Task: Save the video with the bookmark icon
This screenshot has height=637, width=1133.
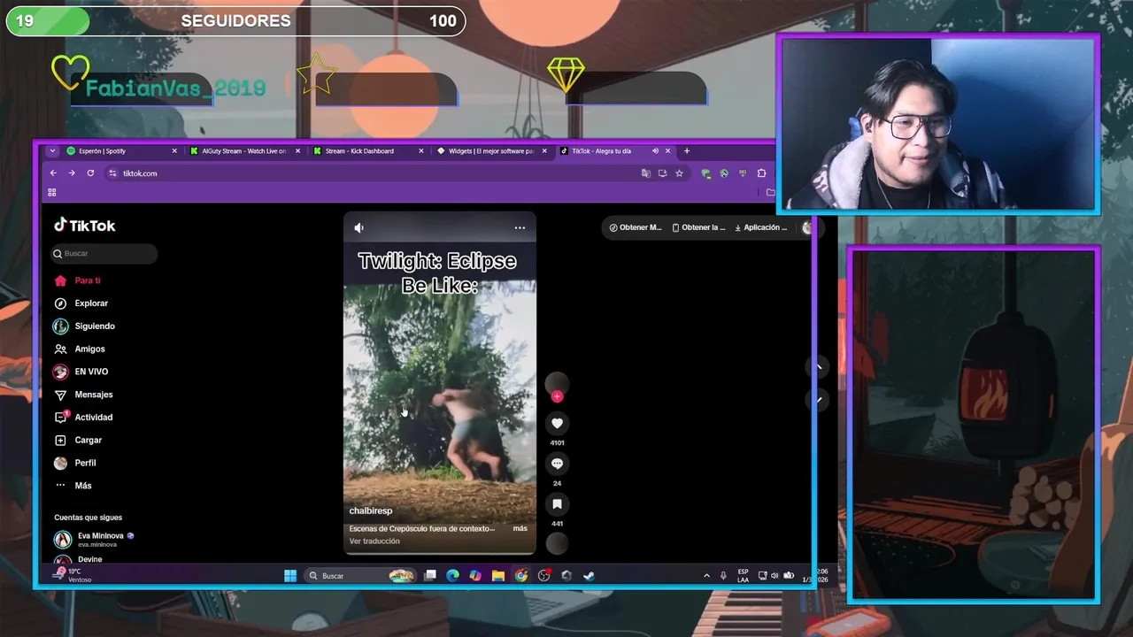Action: click(557, 504)
